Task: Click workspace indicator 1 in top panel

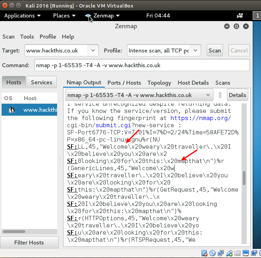Action: point(257,16)
